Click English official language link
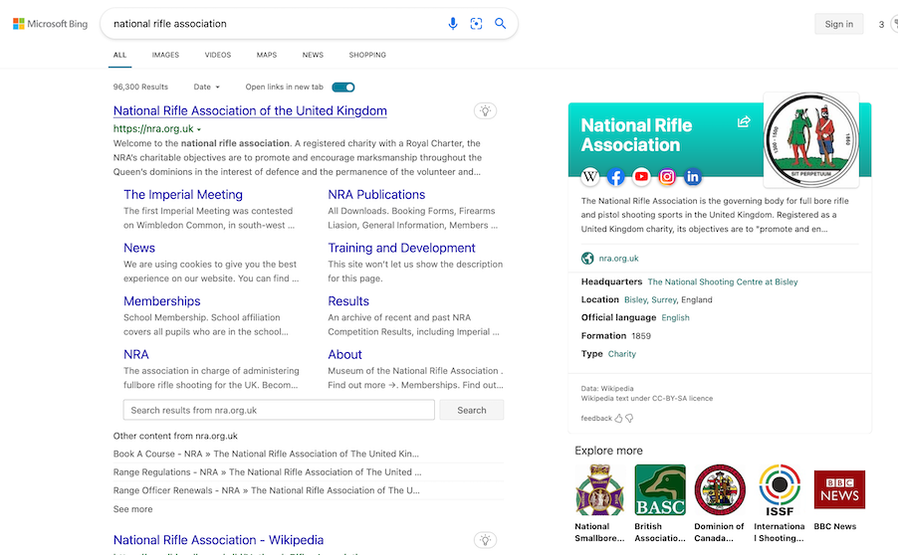Screen dimensions: 898x555 click(x=675, y=317)
